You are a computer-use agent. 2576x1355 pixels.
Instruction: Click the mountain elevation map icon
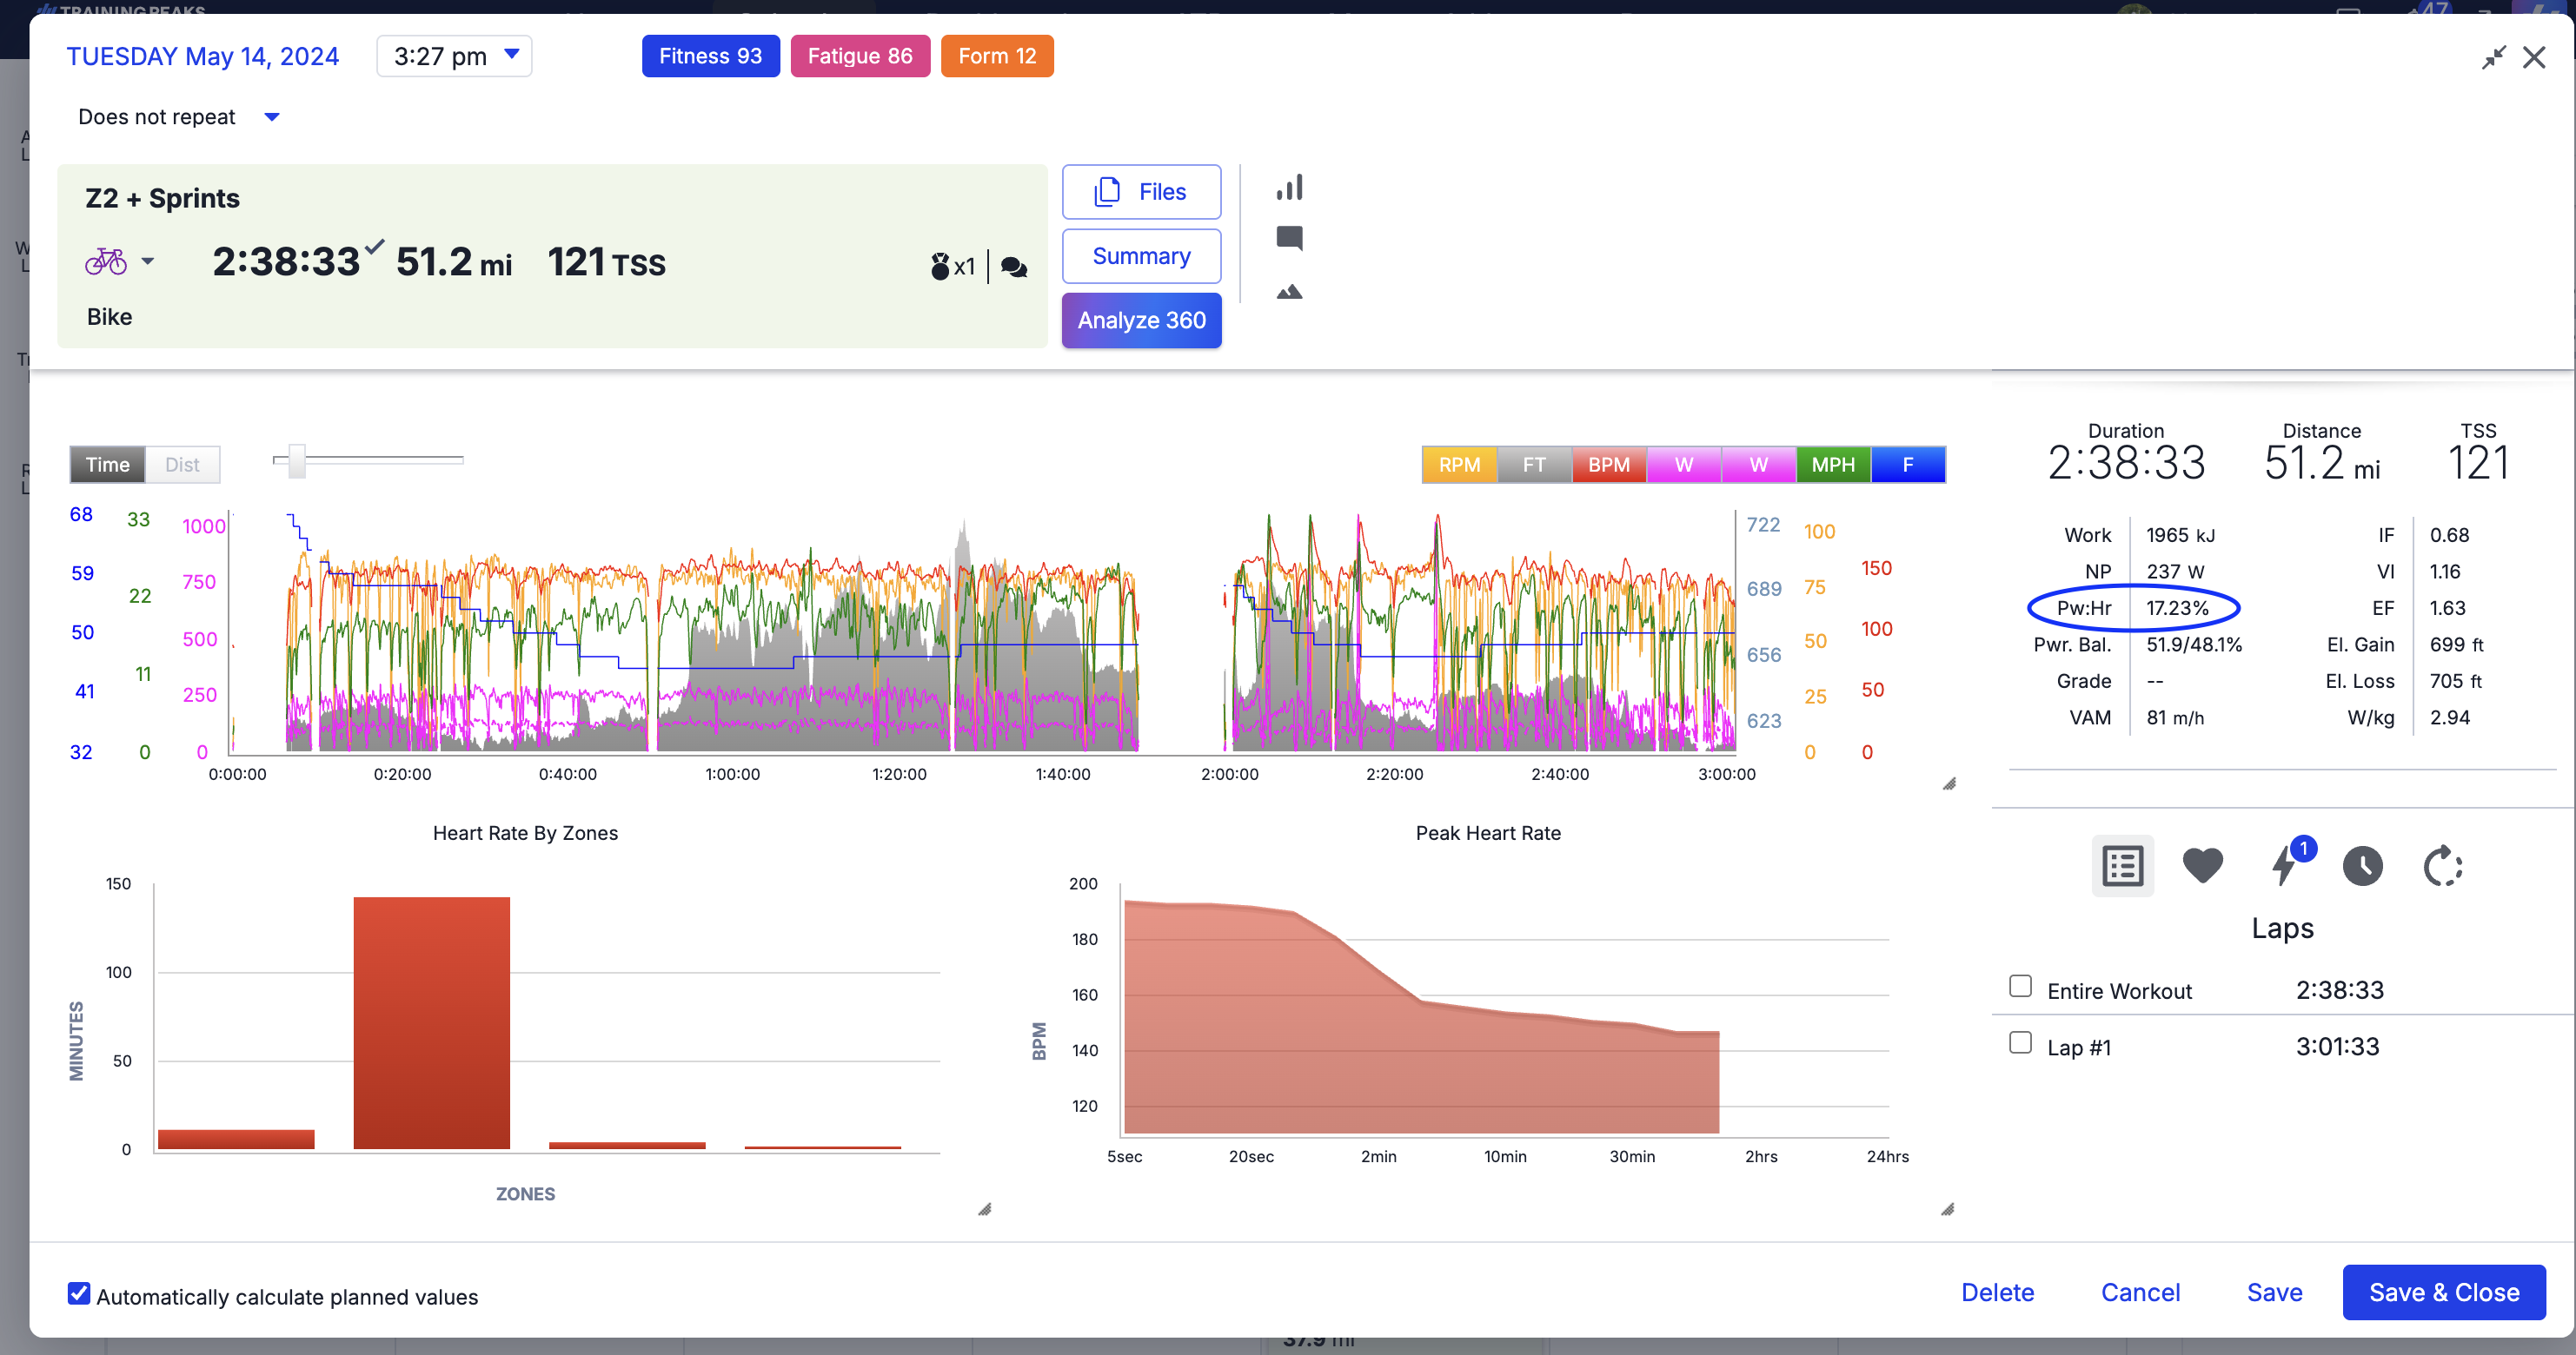click(1289, 292)
